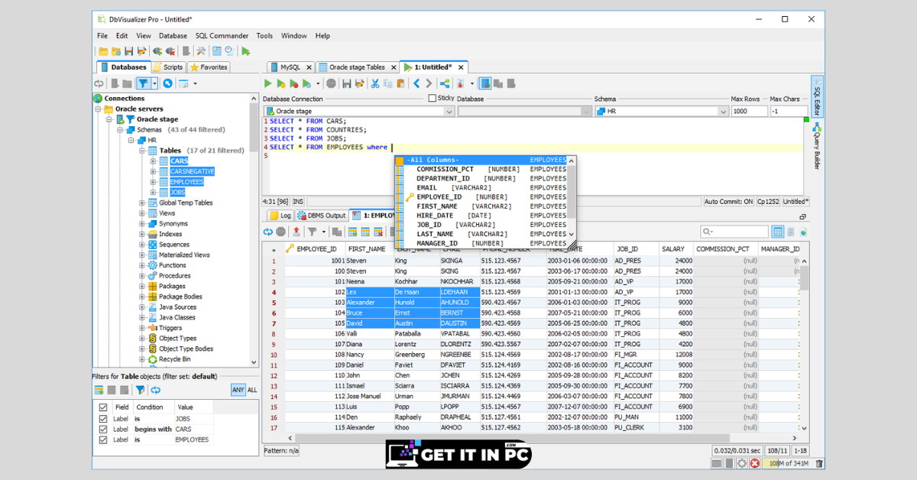Click the reload filters icon in the Filters panel
The image size is (917, 480).
(155, 390)
